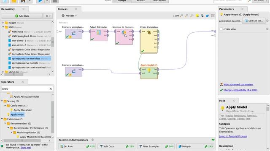Expand the ManuCore repository folder
The width and height of the screenshot is (270, 151).
click(x=3, y=72)
